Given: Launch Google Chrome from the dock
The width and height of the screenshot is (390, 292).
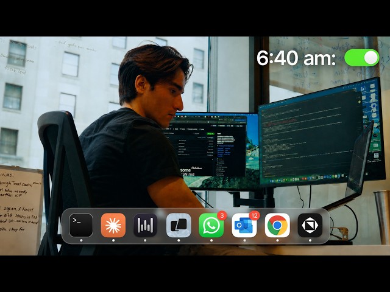Looking at the screenshot, I should click(277, 225).
